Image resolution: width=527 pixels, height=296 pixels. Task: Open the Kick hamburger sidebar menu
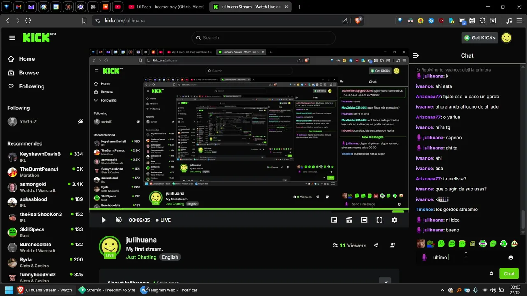[x=12, y=38]
